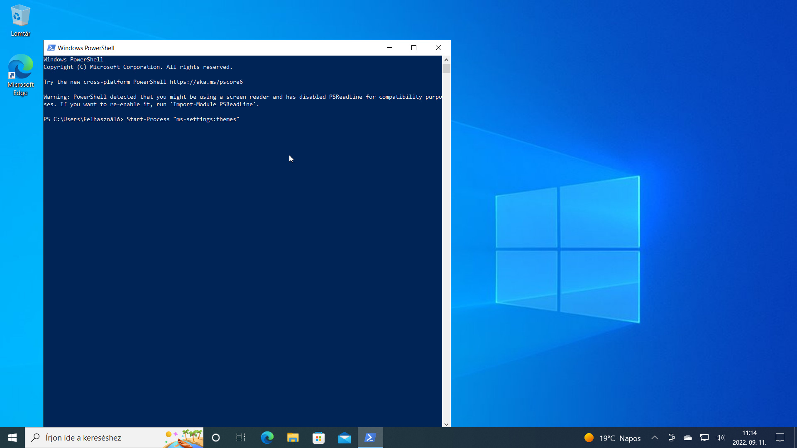Open Cortana circle icon on taskbar
Screen dimensions: 797x448
coord(216,438)
